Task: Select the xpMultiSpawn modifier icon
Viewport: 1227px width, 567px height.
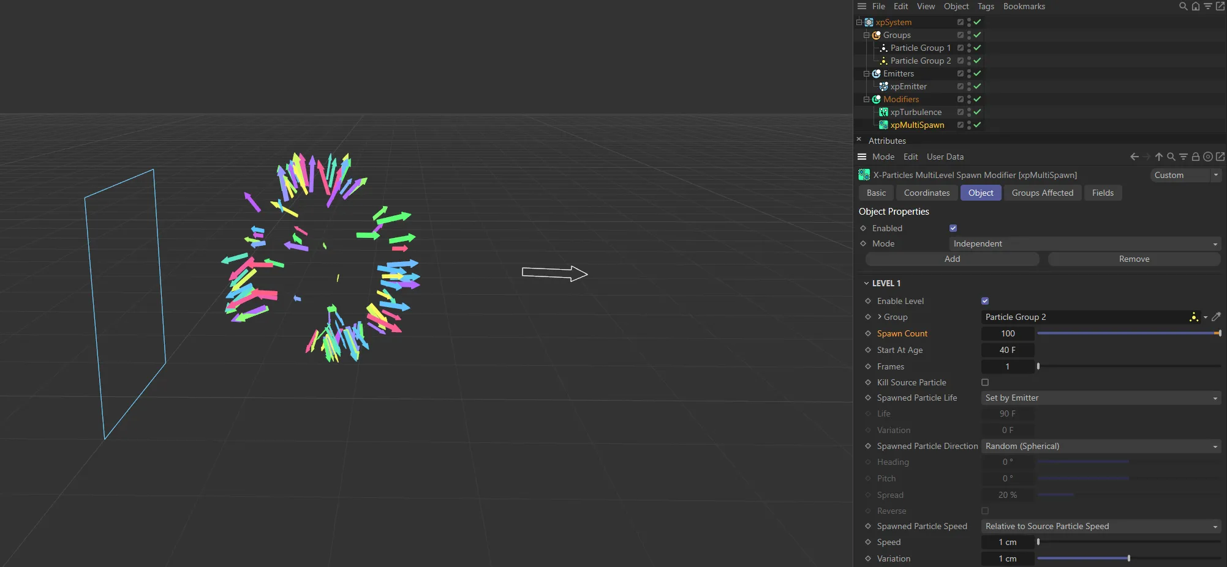Action: (x=884, y=125)
